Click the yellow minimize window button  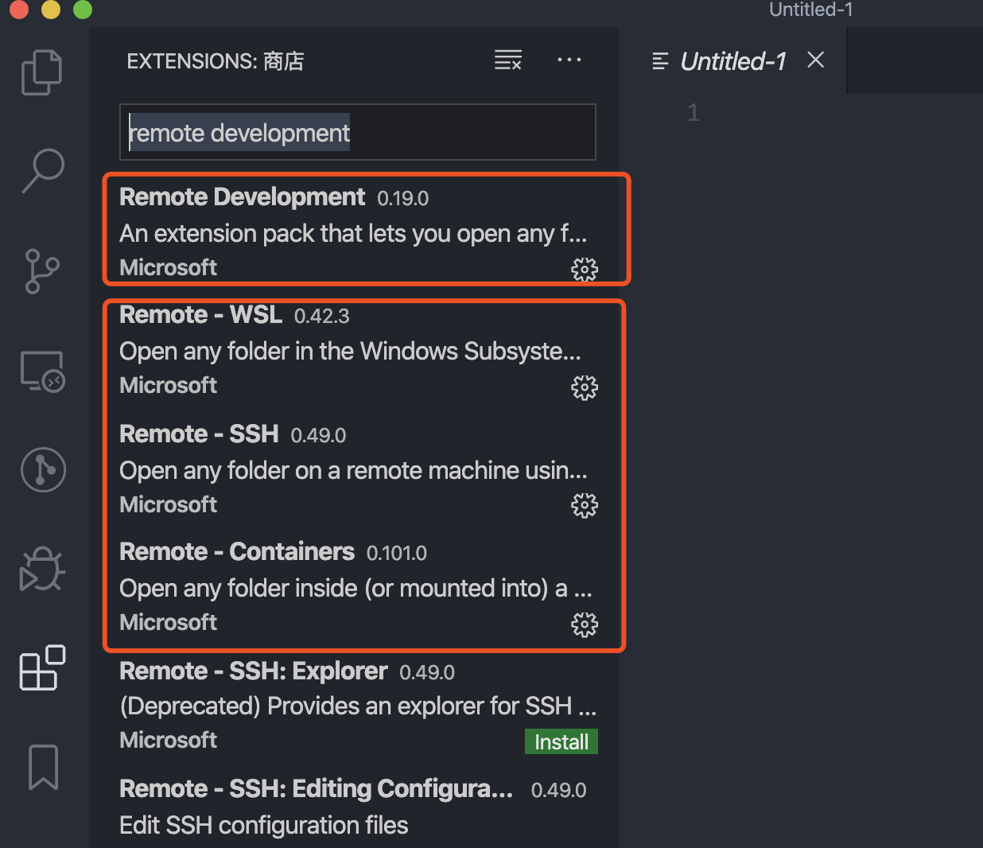click(x=51, y=9)
